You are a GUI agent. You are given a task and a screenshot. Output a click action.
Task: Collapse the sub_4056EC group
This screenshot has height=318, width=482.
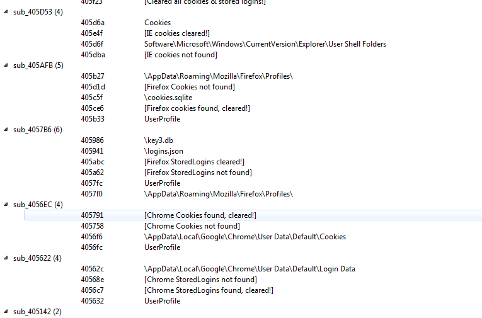click(x=6, y=205)
